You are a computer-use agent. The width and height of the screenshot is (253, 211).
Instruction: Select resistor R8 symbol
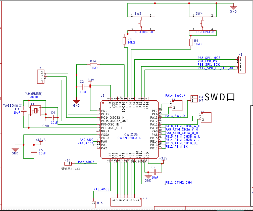coord(124,41)
